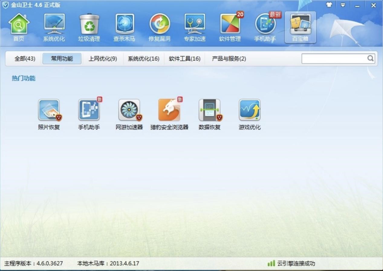Open 手机助手 in the top toolbar
Image resolution: width=383 pixels, height=271 pixels.
click(265, 27)
